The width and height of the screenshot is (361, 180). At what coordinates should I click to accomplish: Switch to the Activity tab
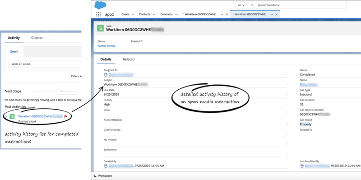(x=14, y=38)
